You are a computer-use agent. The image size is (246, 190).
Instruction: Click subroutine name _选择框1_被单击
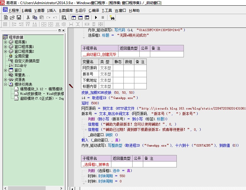click(96, 164)
